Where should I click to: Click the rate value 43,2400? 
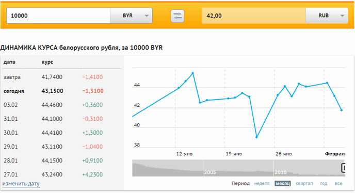pyautogui.click(x=52, y=174)
